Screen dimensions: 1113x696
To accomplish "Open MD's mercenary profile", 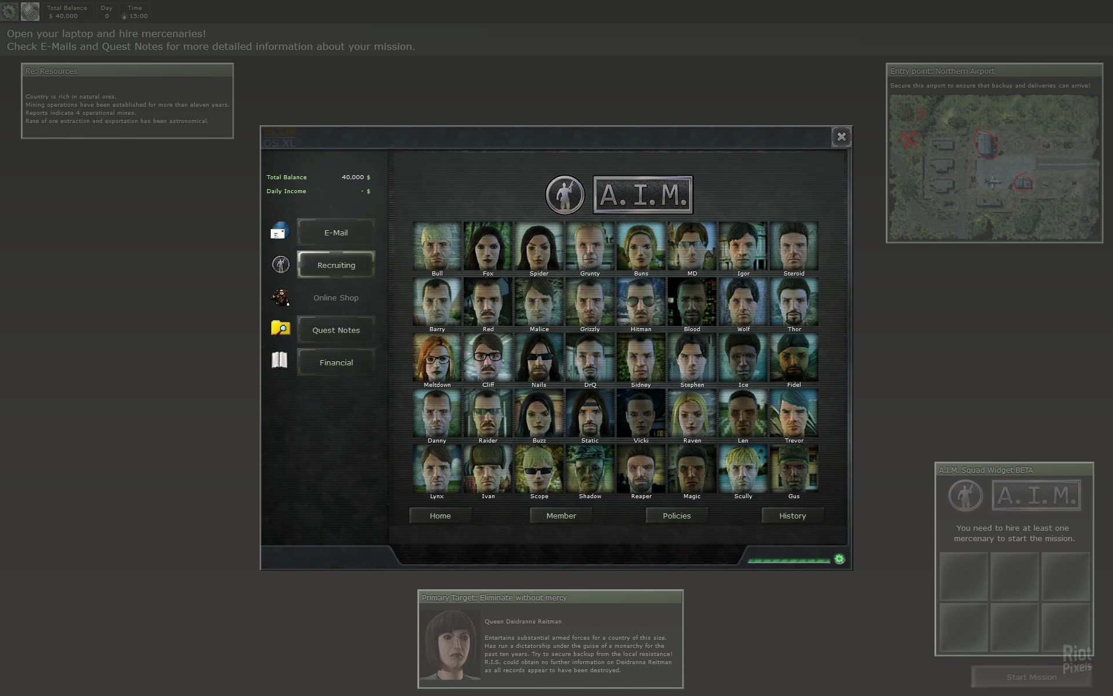I will point(692,246).
